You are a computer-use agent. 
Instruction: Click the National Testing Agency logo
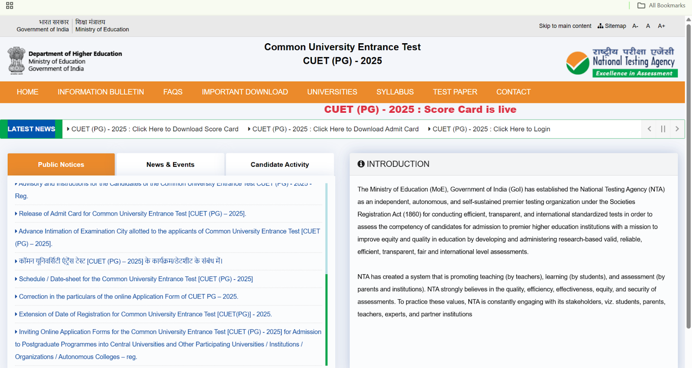click(x=622, y=62)
